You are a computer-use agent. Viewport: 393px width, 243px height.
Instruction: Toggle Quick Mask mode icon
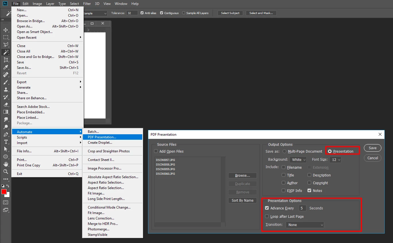click(6, 202)
